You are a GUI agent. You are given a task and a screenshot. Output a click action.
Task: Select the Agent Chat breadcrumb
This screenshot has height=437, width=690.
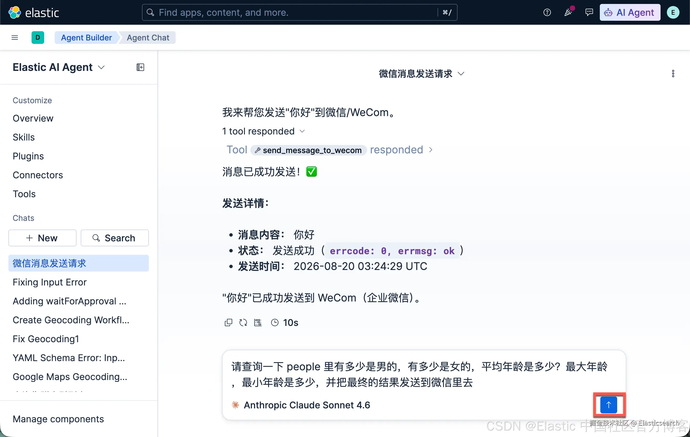click(148, 38)
